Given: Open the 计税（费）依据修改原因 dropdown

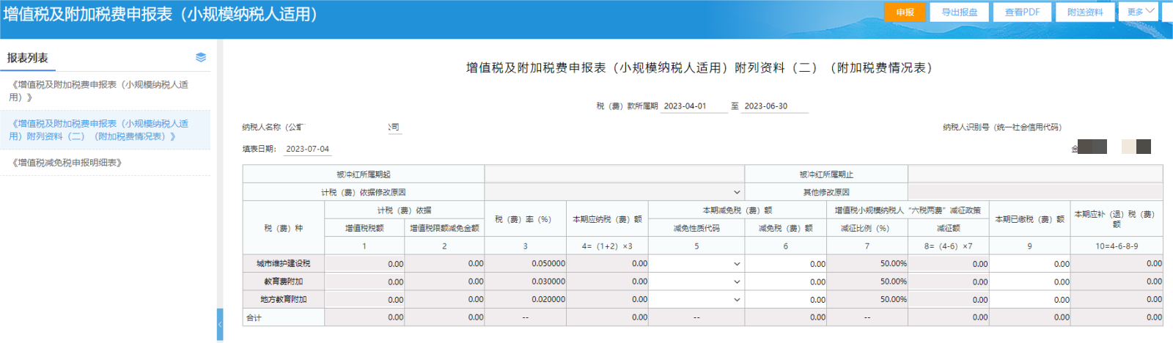Looking at the screenshot, I should tap(614, 192).
